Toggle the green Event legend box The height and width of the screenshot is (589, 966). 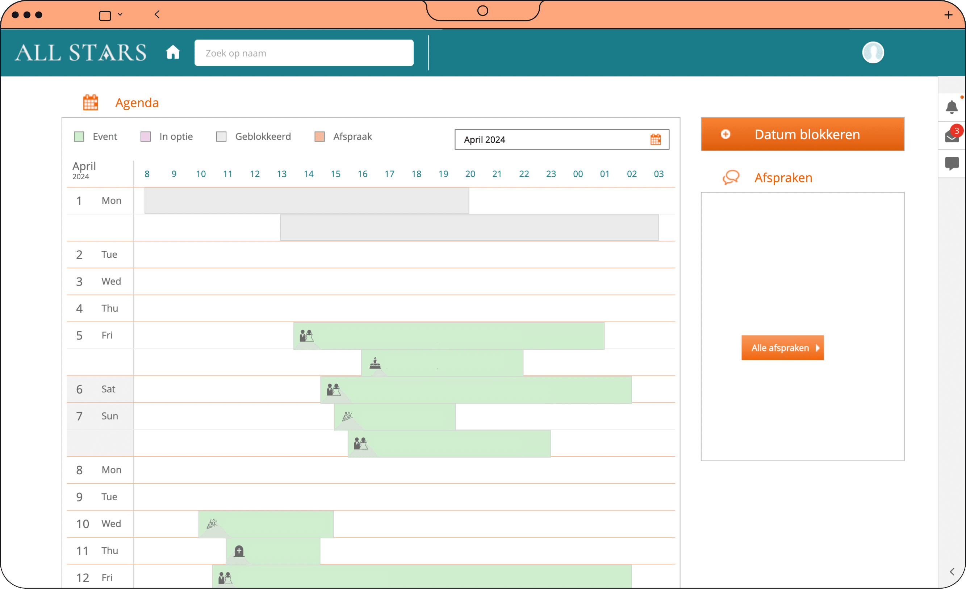(79, 136)
